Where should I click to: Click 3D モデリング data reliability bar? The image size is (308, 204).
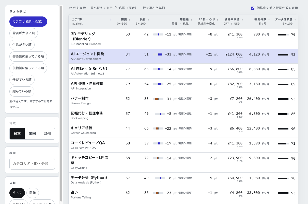click(x=284, y=35)
